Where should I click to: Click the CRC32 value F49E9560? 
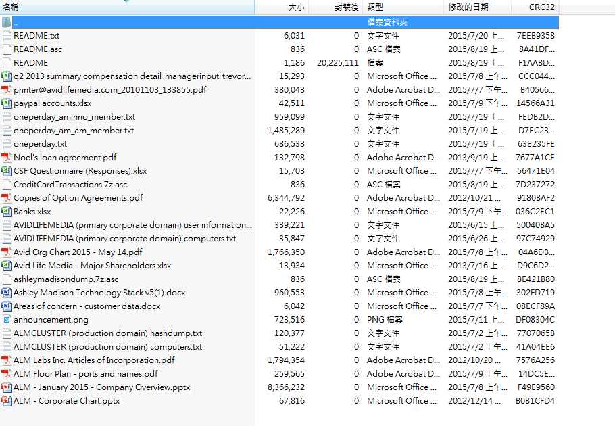(x=536, y=387)
